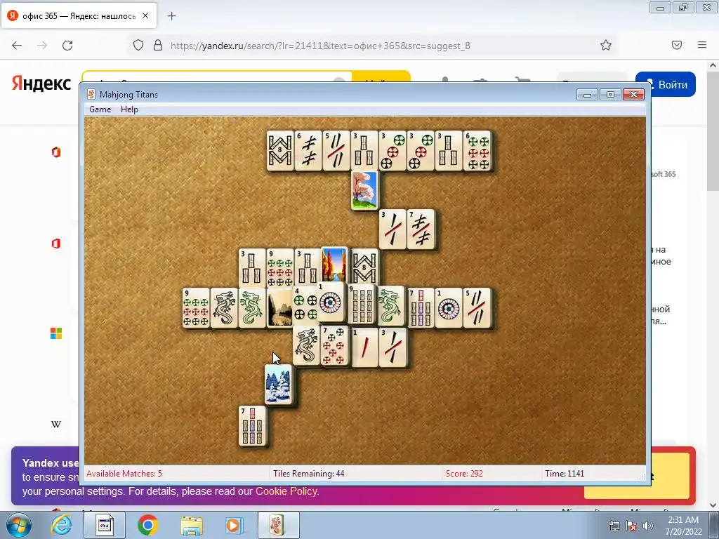Click the Яндекс logo
The height and width of the screenshot is (539, 719).
click(x=41, y=84)
